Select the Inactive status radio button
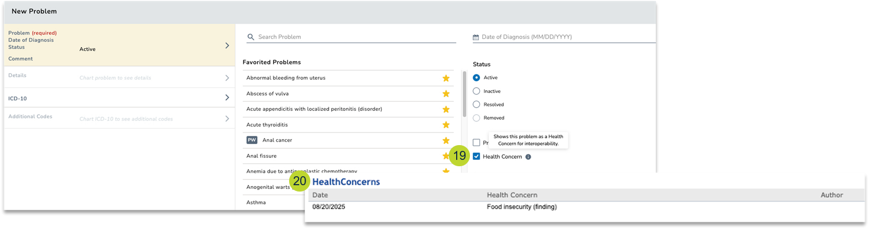The image size is (869, 229). (x=476, y=91)
